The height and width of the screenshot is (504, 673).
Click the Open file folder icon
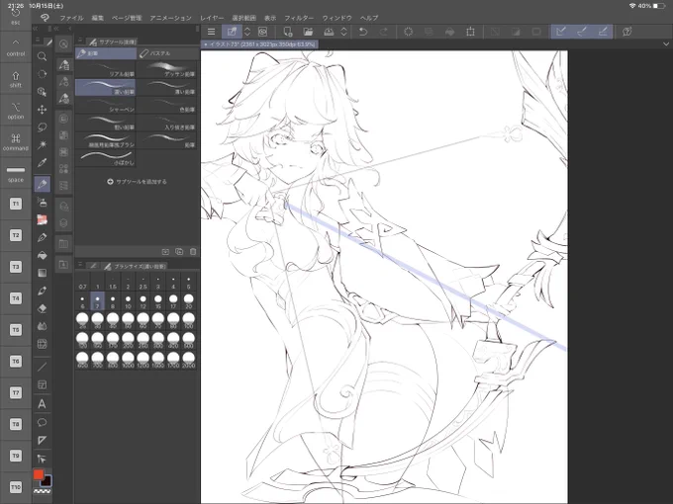click(308, 32)
